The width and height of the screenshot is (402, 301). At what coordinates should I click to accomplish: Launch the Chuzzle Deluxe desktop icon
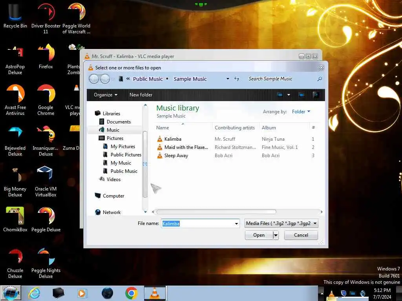click(15, 263)
